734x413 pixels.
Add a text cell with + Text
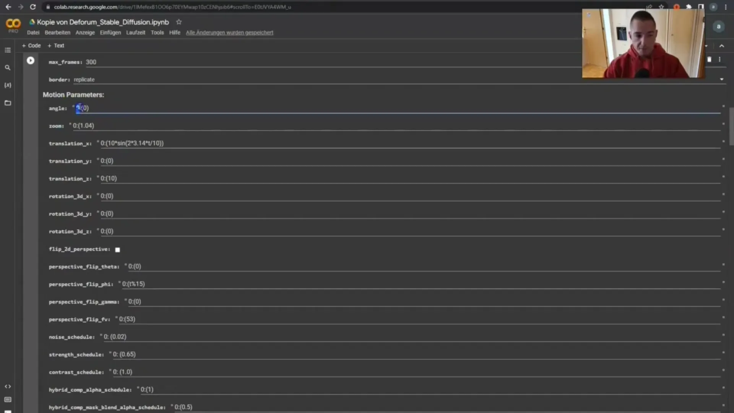[x=56, y=46]
